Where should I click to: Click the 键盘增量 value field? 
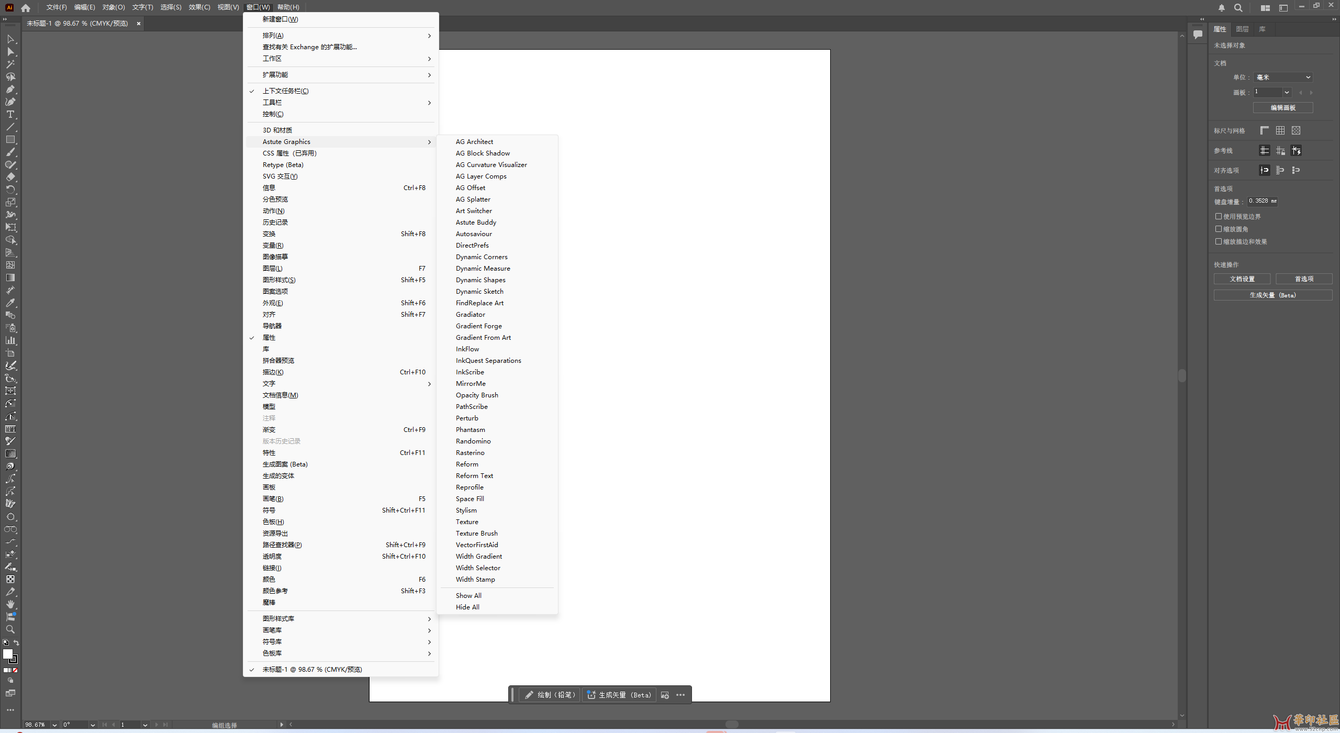coord(1263,201)
